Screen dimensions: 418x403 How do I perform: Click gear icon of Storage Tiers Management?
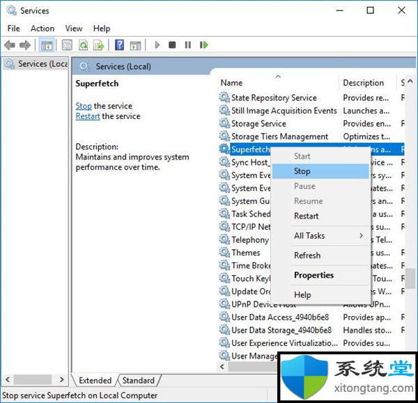(x=224, y=136)
